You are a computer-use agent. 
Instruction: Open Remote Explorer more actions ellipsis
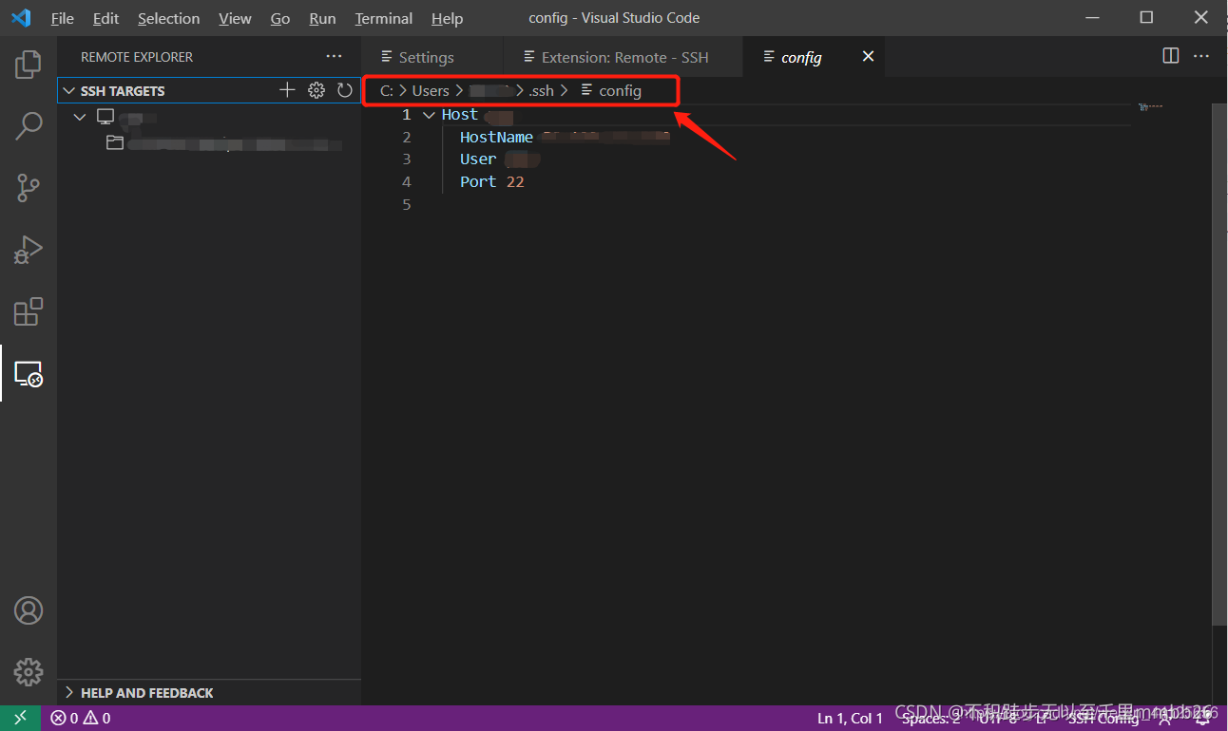[x=334, y=57]
